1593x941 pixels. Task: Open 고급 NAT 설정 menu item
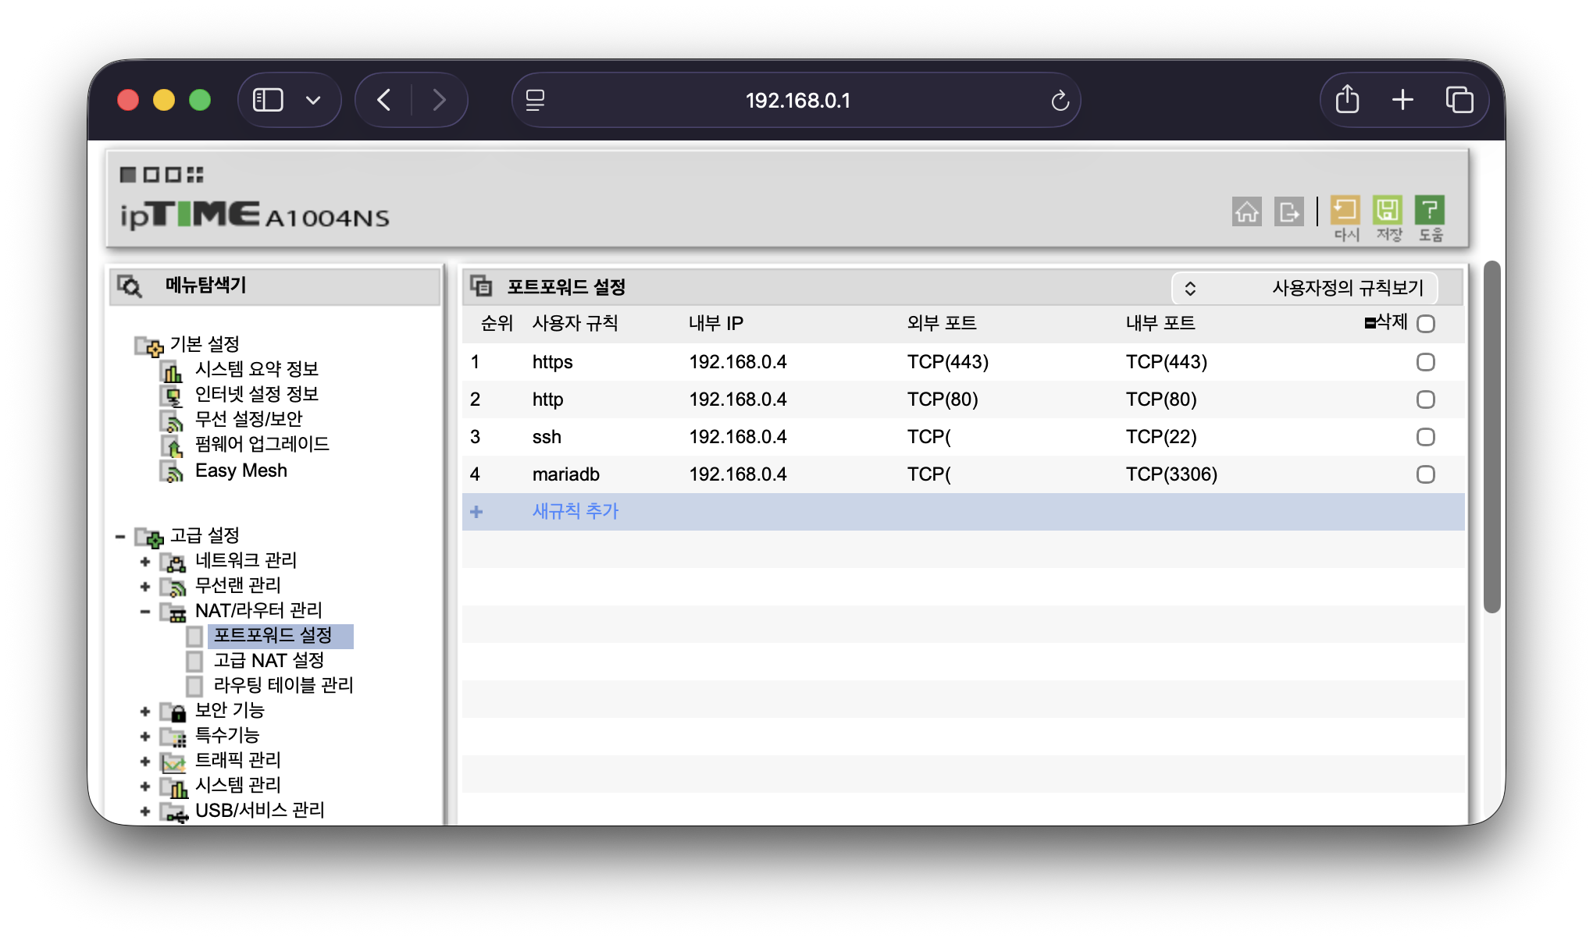point(269,661)
